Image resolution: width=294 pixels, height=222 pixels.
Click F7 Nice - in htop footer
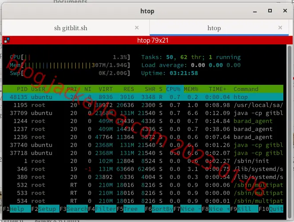tap(188, 209)
